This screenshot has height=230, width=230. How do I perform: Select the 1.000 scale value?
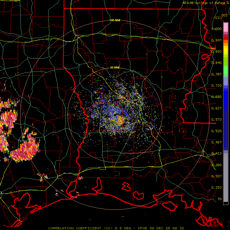coord(216,29)
